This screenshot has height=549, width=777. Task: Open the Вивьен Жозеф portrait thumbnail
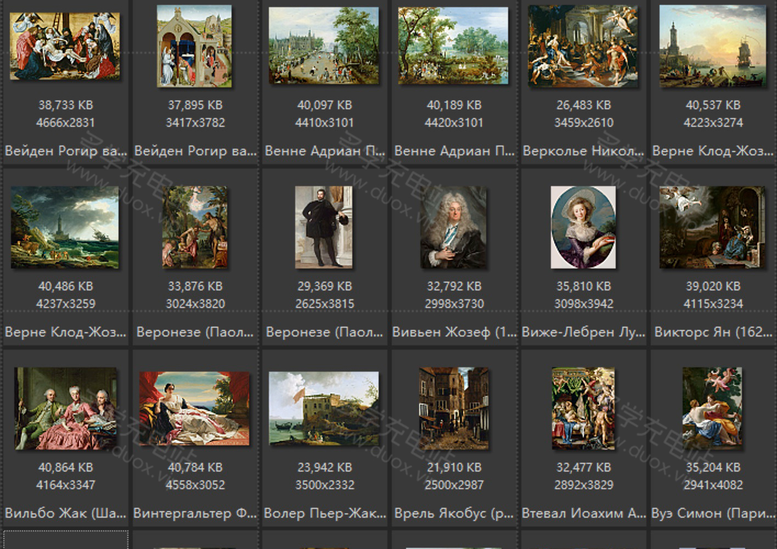point(453,227)
